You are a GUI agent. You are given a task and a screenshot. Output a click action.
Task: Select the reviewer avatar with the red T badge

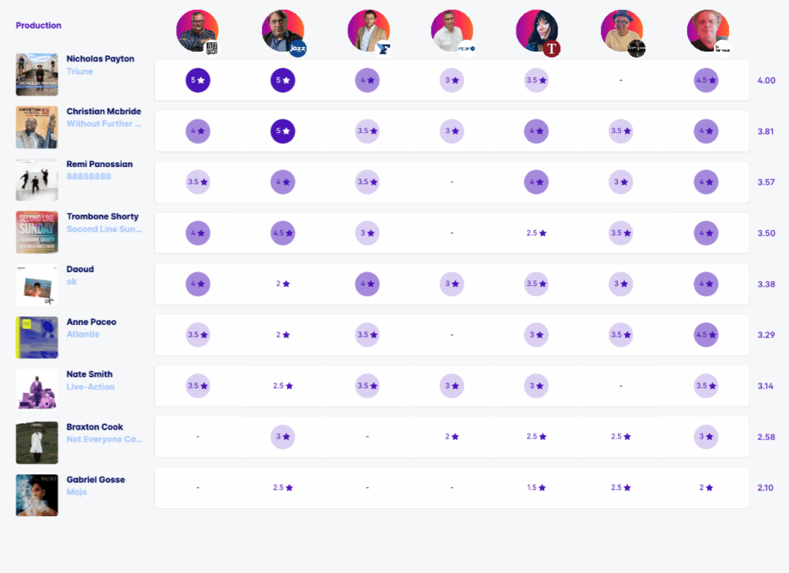(537, 31)
